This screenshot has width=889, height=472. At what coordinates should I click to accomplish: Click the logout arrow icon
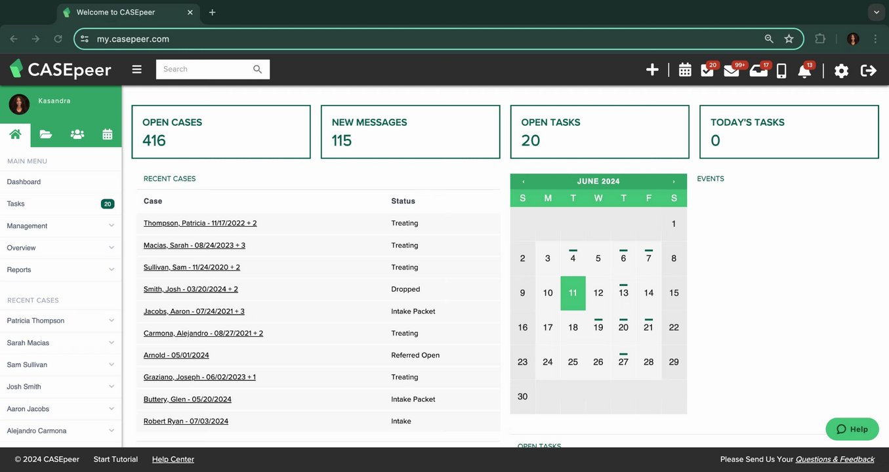pyautogui.click(x=869, y=70)
